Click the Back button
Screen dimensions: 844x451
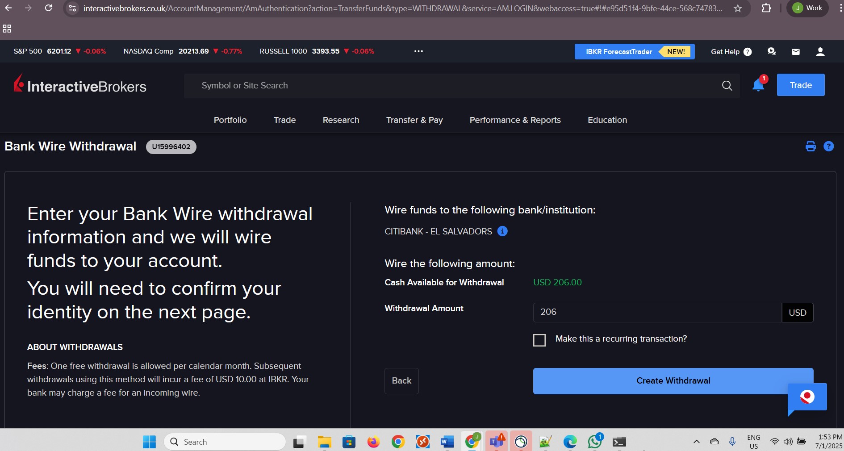coord(401,381)
